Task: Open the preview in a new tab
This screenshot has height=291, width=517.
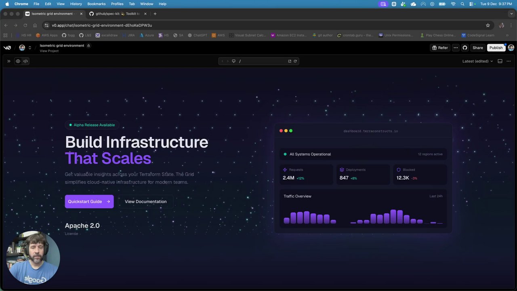Action: 290,61
